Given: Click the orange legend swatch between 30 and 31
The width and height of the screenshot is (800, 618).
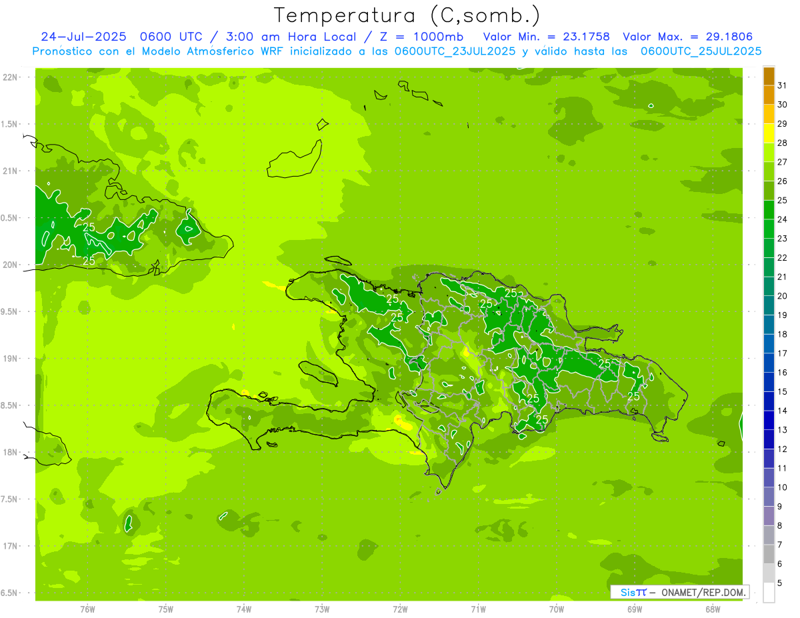Looking at the screenshot, I should pos(769,95).
